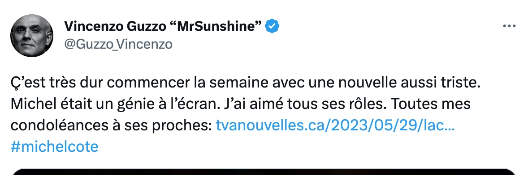
Task: Open the #michelcote hashtag
Action: coord(55,147)
